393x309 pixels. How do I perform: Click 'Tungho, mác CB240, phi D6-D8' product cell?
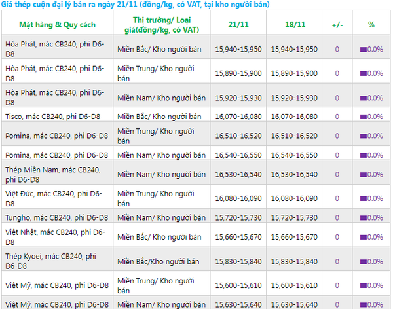(56, 217)
